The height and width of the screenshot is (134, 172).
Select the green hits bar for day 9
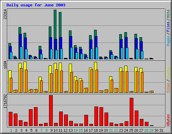coord(50,32)
